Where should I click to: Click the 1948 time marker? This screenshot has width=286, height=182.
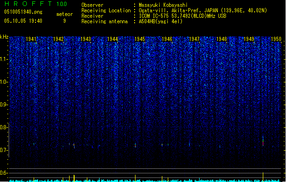[x=221, y=39]
